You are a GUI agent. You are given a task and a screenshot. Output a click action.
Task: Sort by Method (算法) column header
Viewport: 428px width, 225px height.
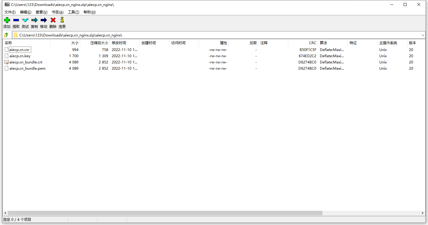point(333,43)
